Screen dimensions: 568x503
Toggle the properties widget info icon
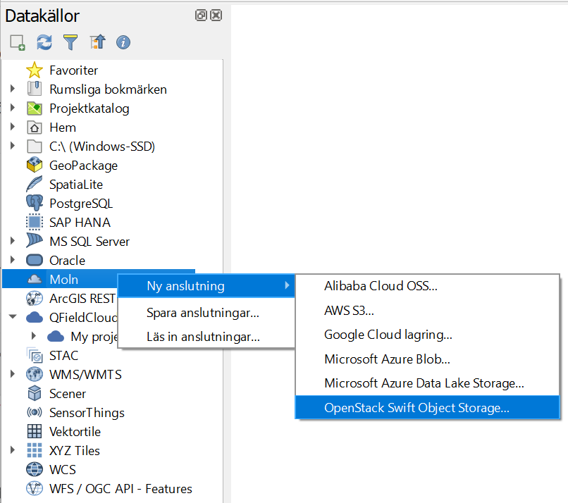click(123, 42)
